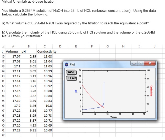This screenshot has width=165, height=140.
Task: Select pH cell 3.26
Action: [x=29, y=91]
